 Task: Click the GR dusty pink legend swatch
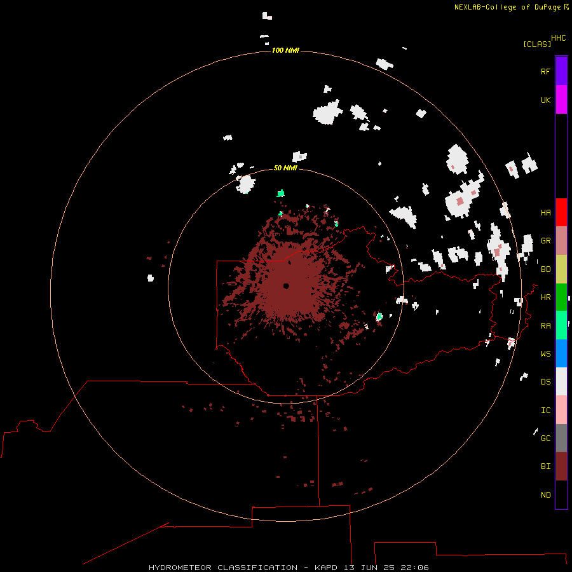(561, 241)
